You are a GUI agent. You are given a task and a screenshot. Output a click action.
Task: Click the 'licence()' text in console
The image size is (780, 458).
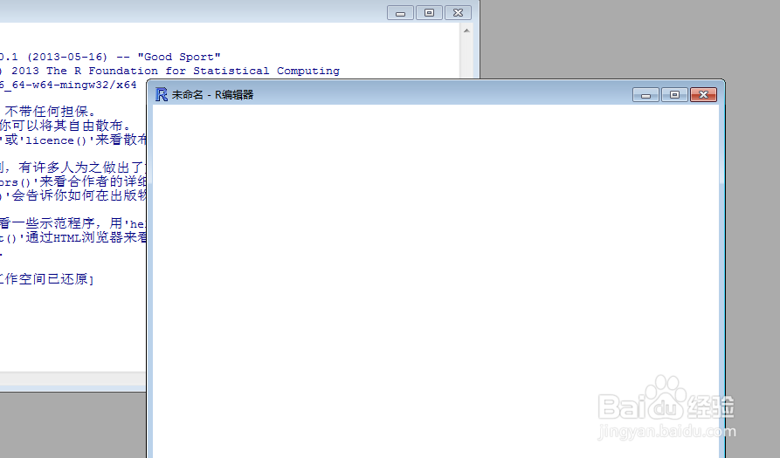click(x=56, y=140)
